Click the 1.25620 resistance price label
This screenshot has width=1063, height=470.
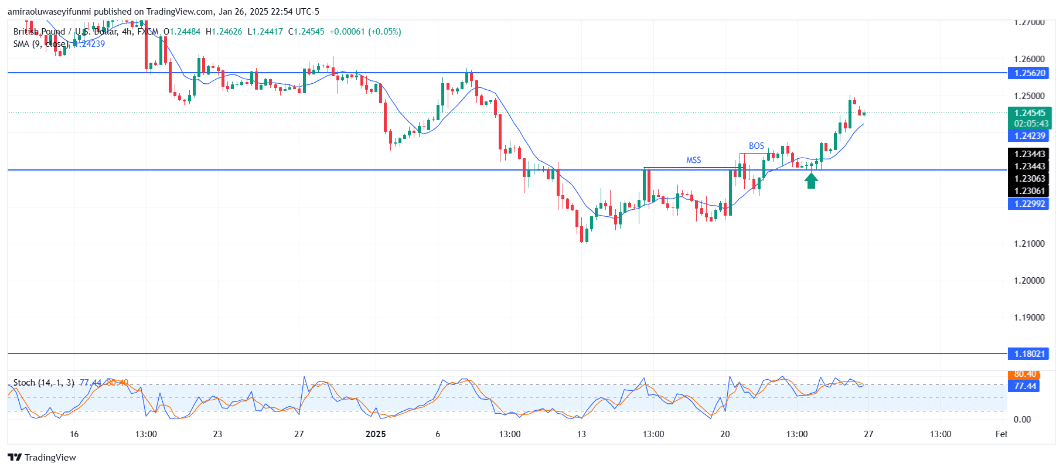pos(1028,73)
